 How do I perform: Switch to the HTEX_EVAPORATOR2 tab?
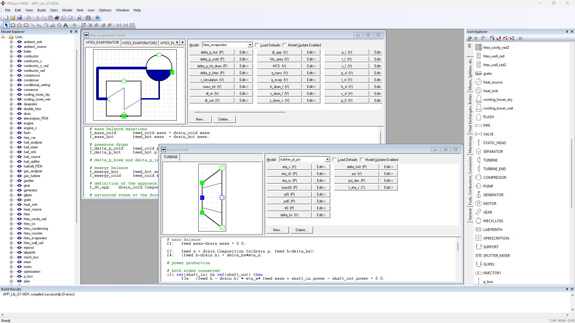click(x=140, y=43)
